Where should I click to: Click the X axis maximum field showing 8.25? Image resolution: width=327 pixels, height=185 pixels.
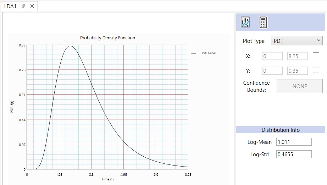[297, 56]
